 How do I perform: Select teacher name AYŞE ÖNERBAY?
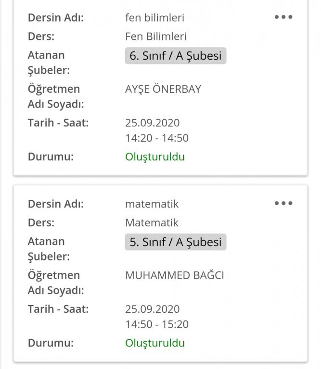point(163,89)
